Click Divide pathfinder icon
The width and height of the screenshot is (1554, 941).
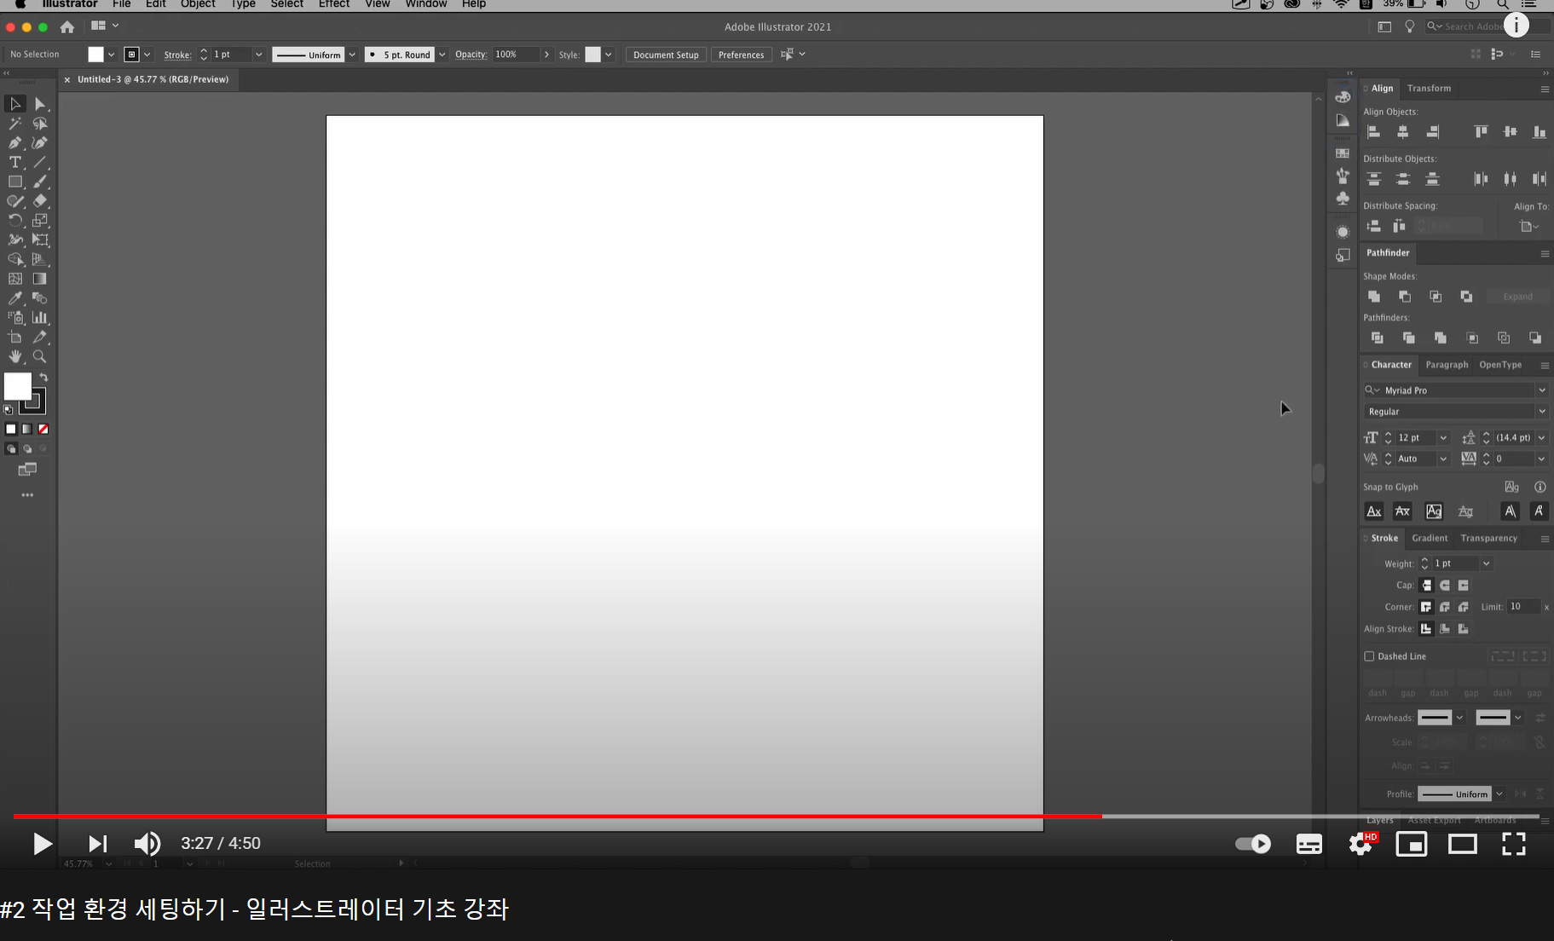click(1377, 338)
